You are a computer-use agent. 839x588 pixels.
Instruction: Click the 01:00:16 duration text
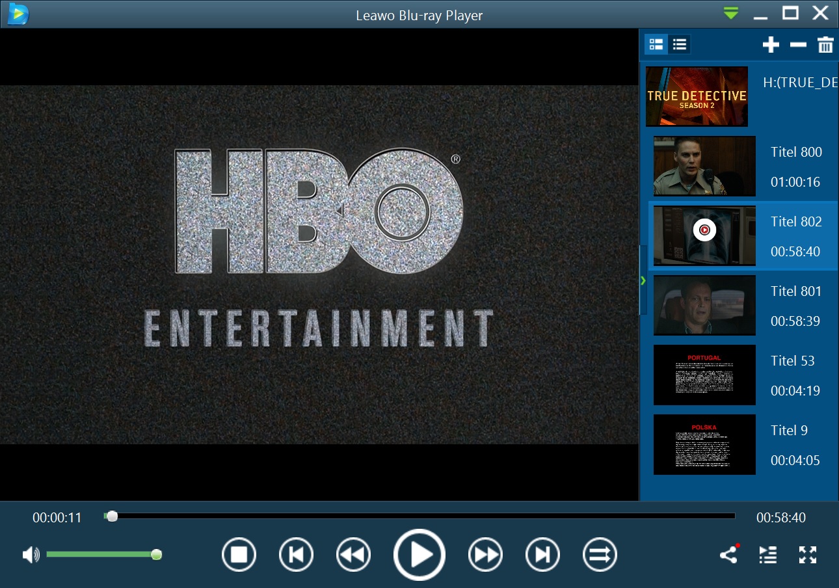[x=795, y=182]
